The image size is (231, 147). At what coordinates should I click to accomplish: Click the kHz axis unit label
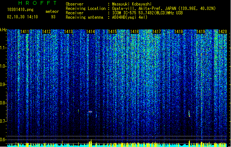(x=3, y=30)
